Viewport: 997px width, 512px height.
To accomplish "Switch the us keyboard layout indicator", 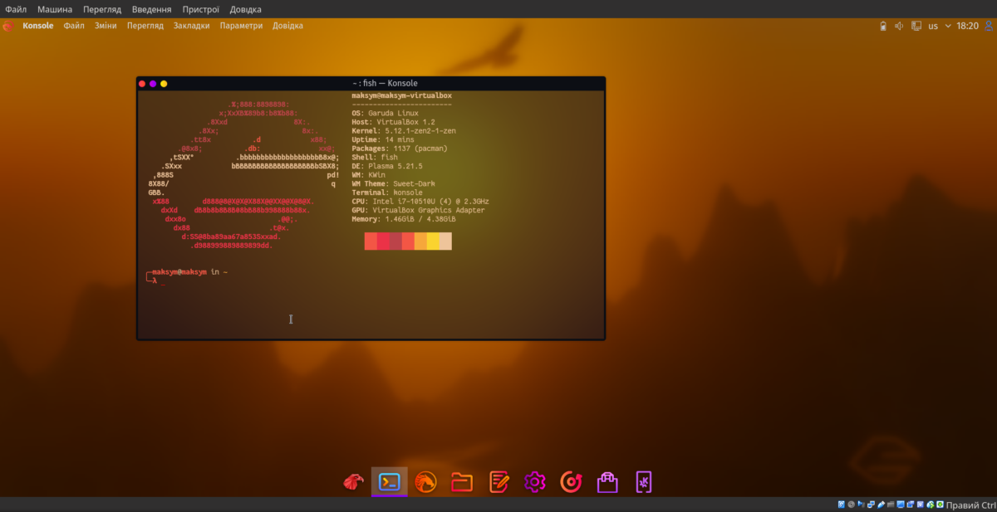I will click(x=933, y=26).
